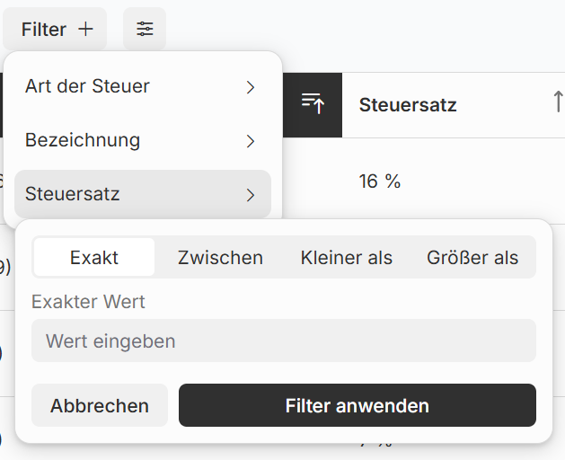Expand the chevron next to Art der Steuer
The height and width of the screenshot is (460, 565).
point(251,87)
